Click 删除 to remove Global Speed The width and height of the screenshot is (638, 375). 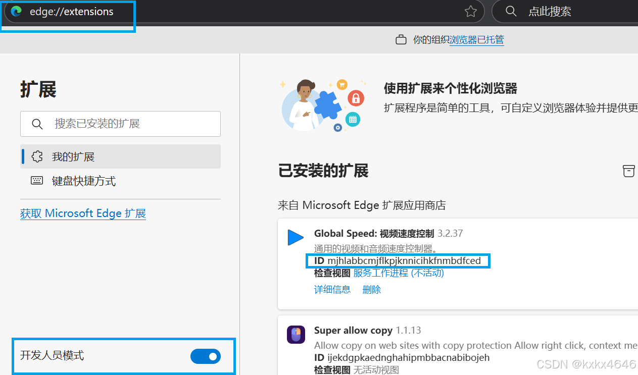point(372,290)
